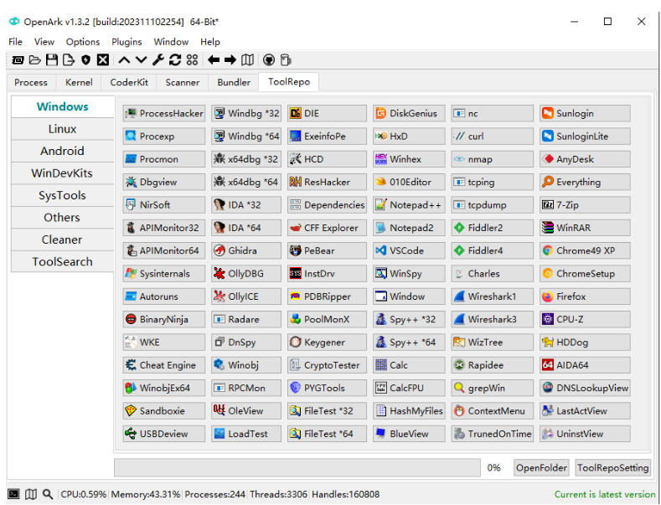Open the Options menu
This screenshot has height=505, width=661.
[x=83, y=42]
